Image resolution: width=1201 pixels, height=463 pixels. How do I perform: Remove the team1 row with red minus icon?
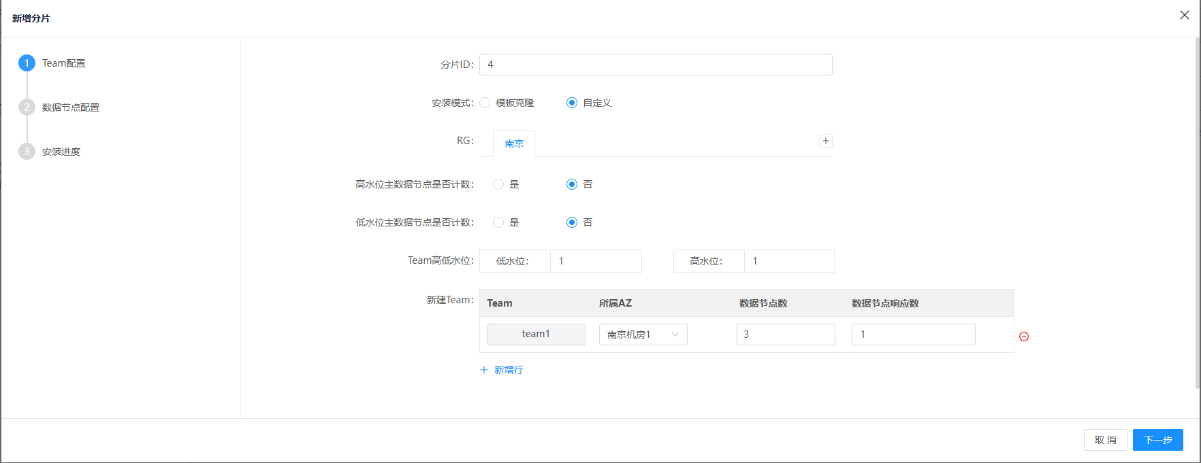coord(1024,337)
